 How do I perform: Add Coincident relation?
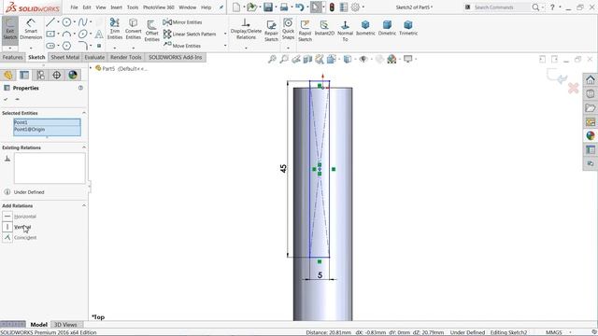coord(20,237)
